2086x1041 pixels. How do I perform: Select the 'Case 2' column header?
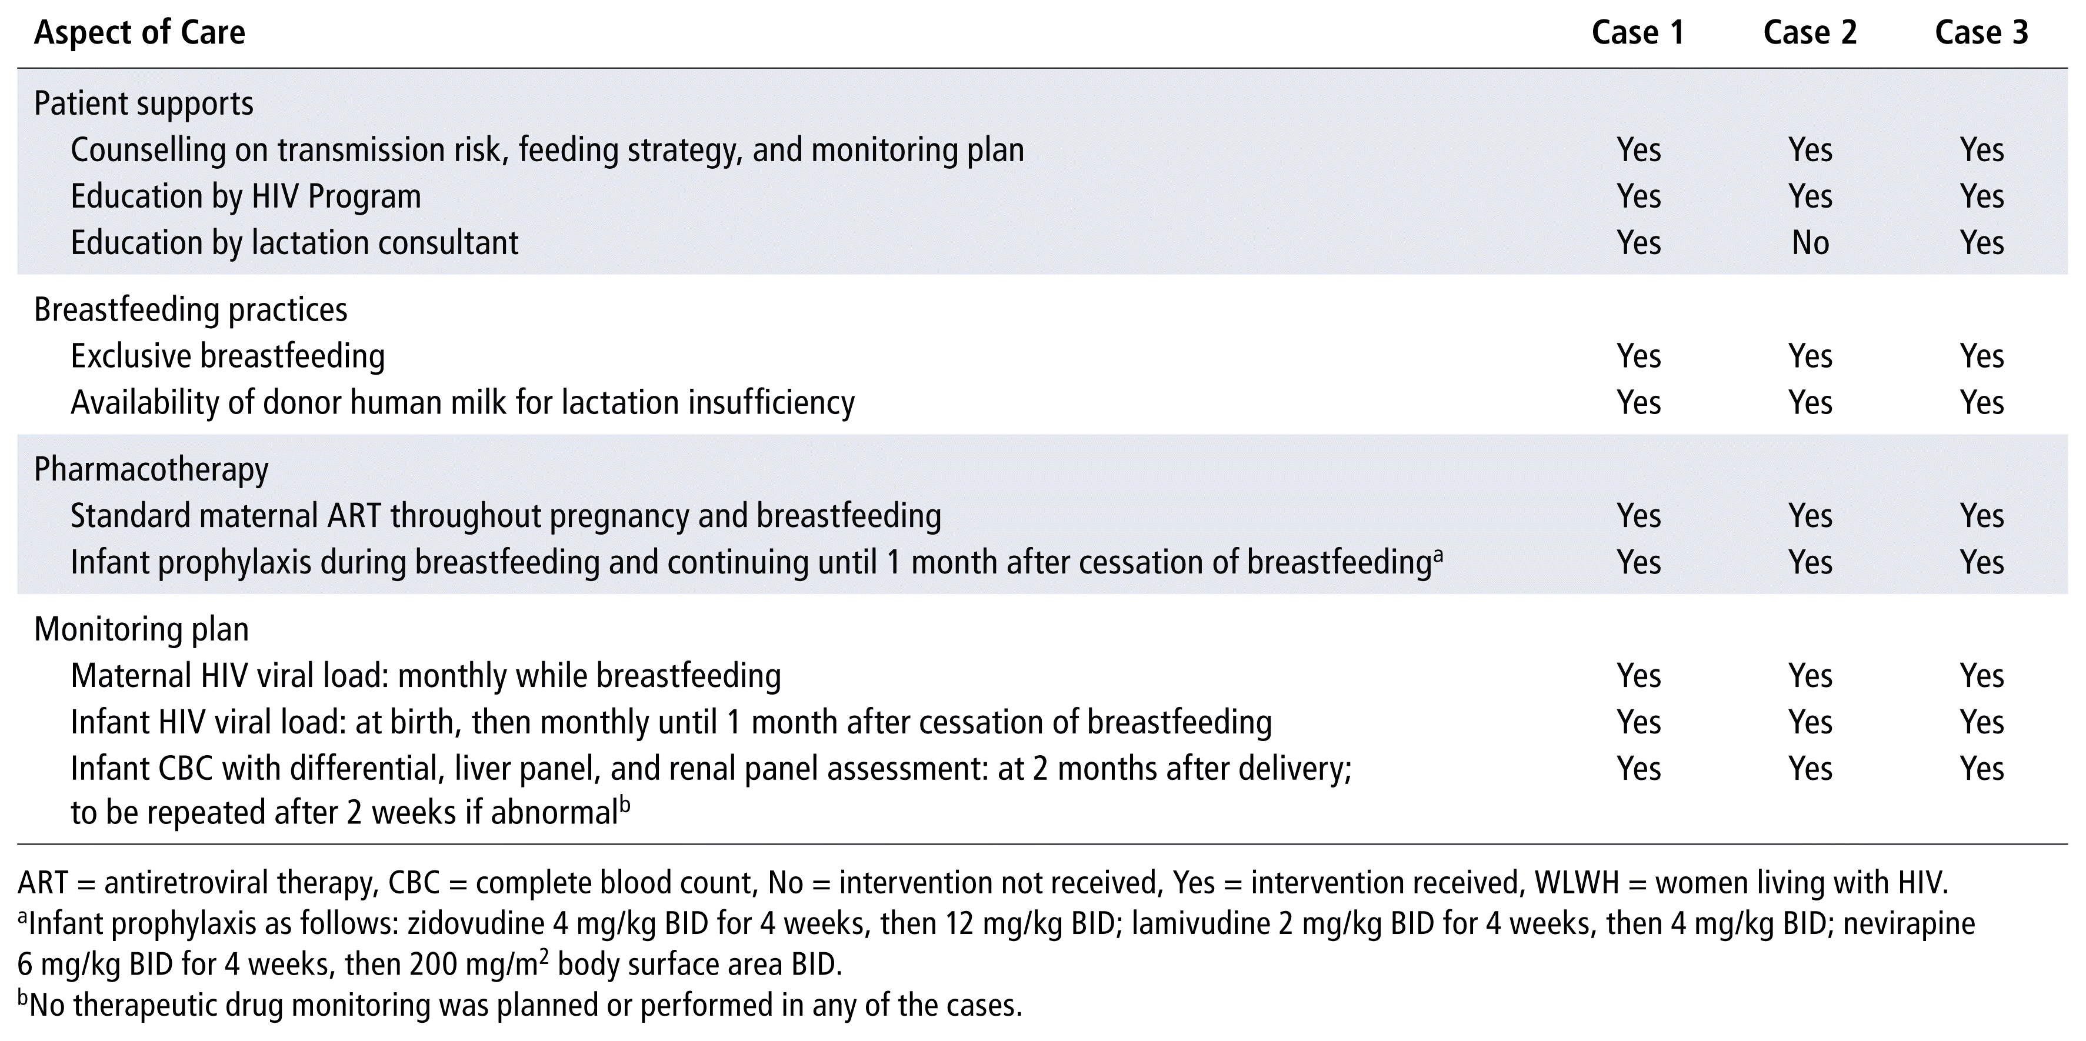click(x=1810, y=33)
